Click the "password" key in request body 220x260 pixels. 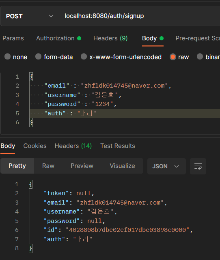click(62, 104)
